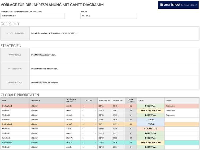Viewport: 200px width, 150px height.
Task: Click the BUDGET column header
Action: (89, 100)
